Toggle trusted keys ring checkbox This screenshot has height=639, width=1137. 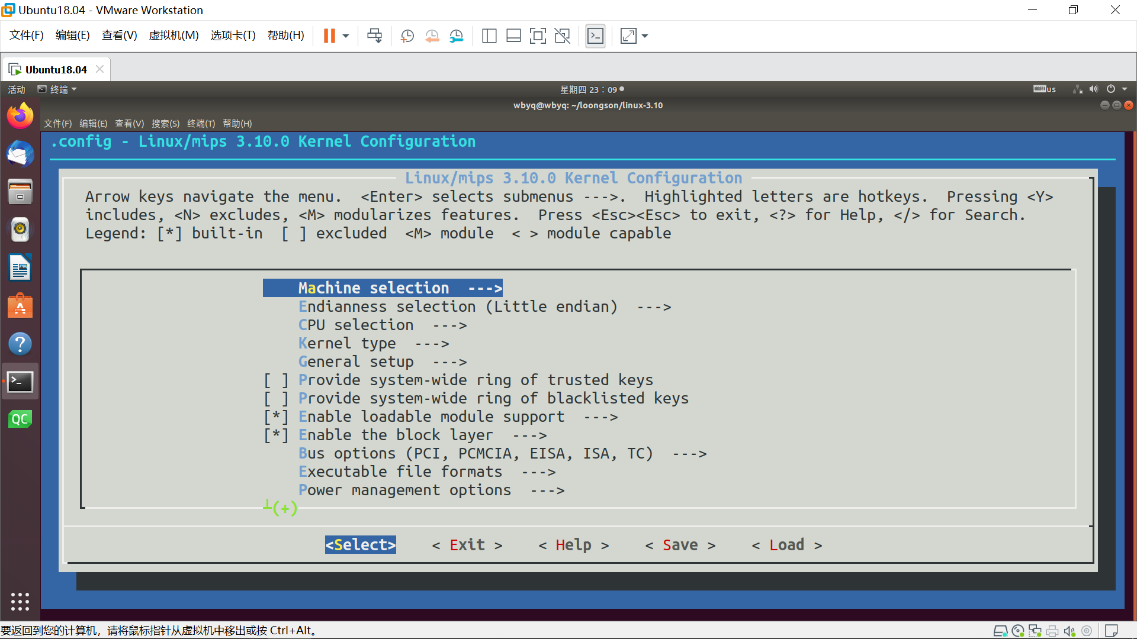coord(276,380)
